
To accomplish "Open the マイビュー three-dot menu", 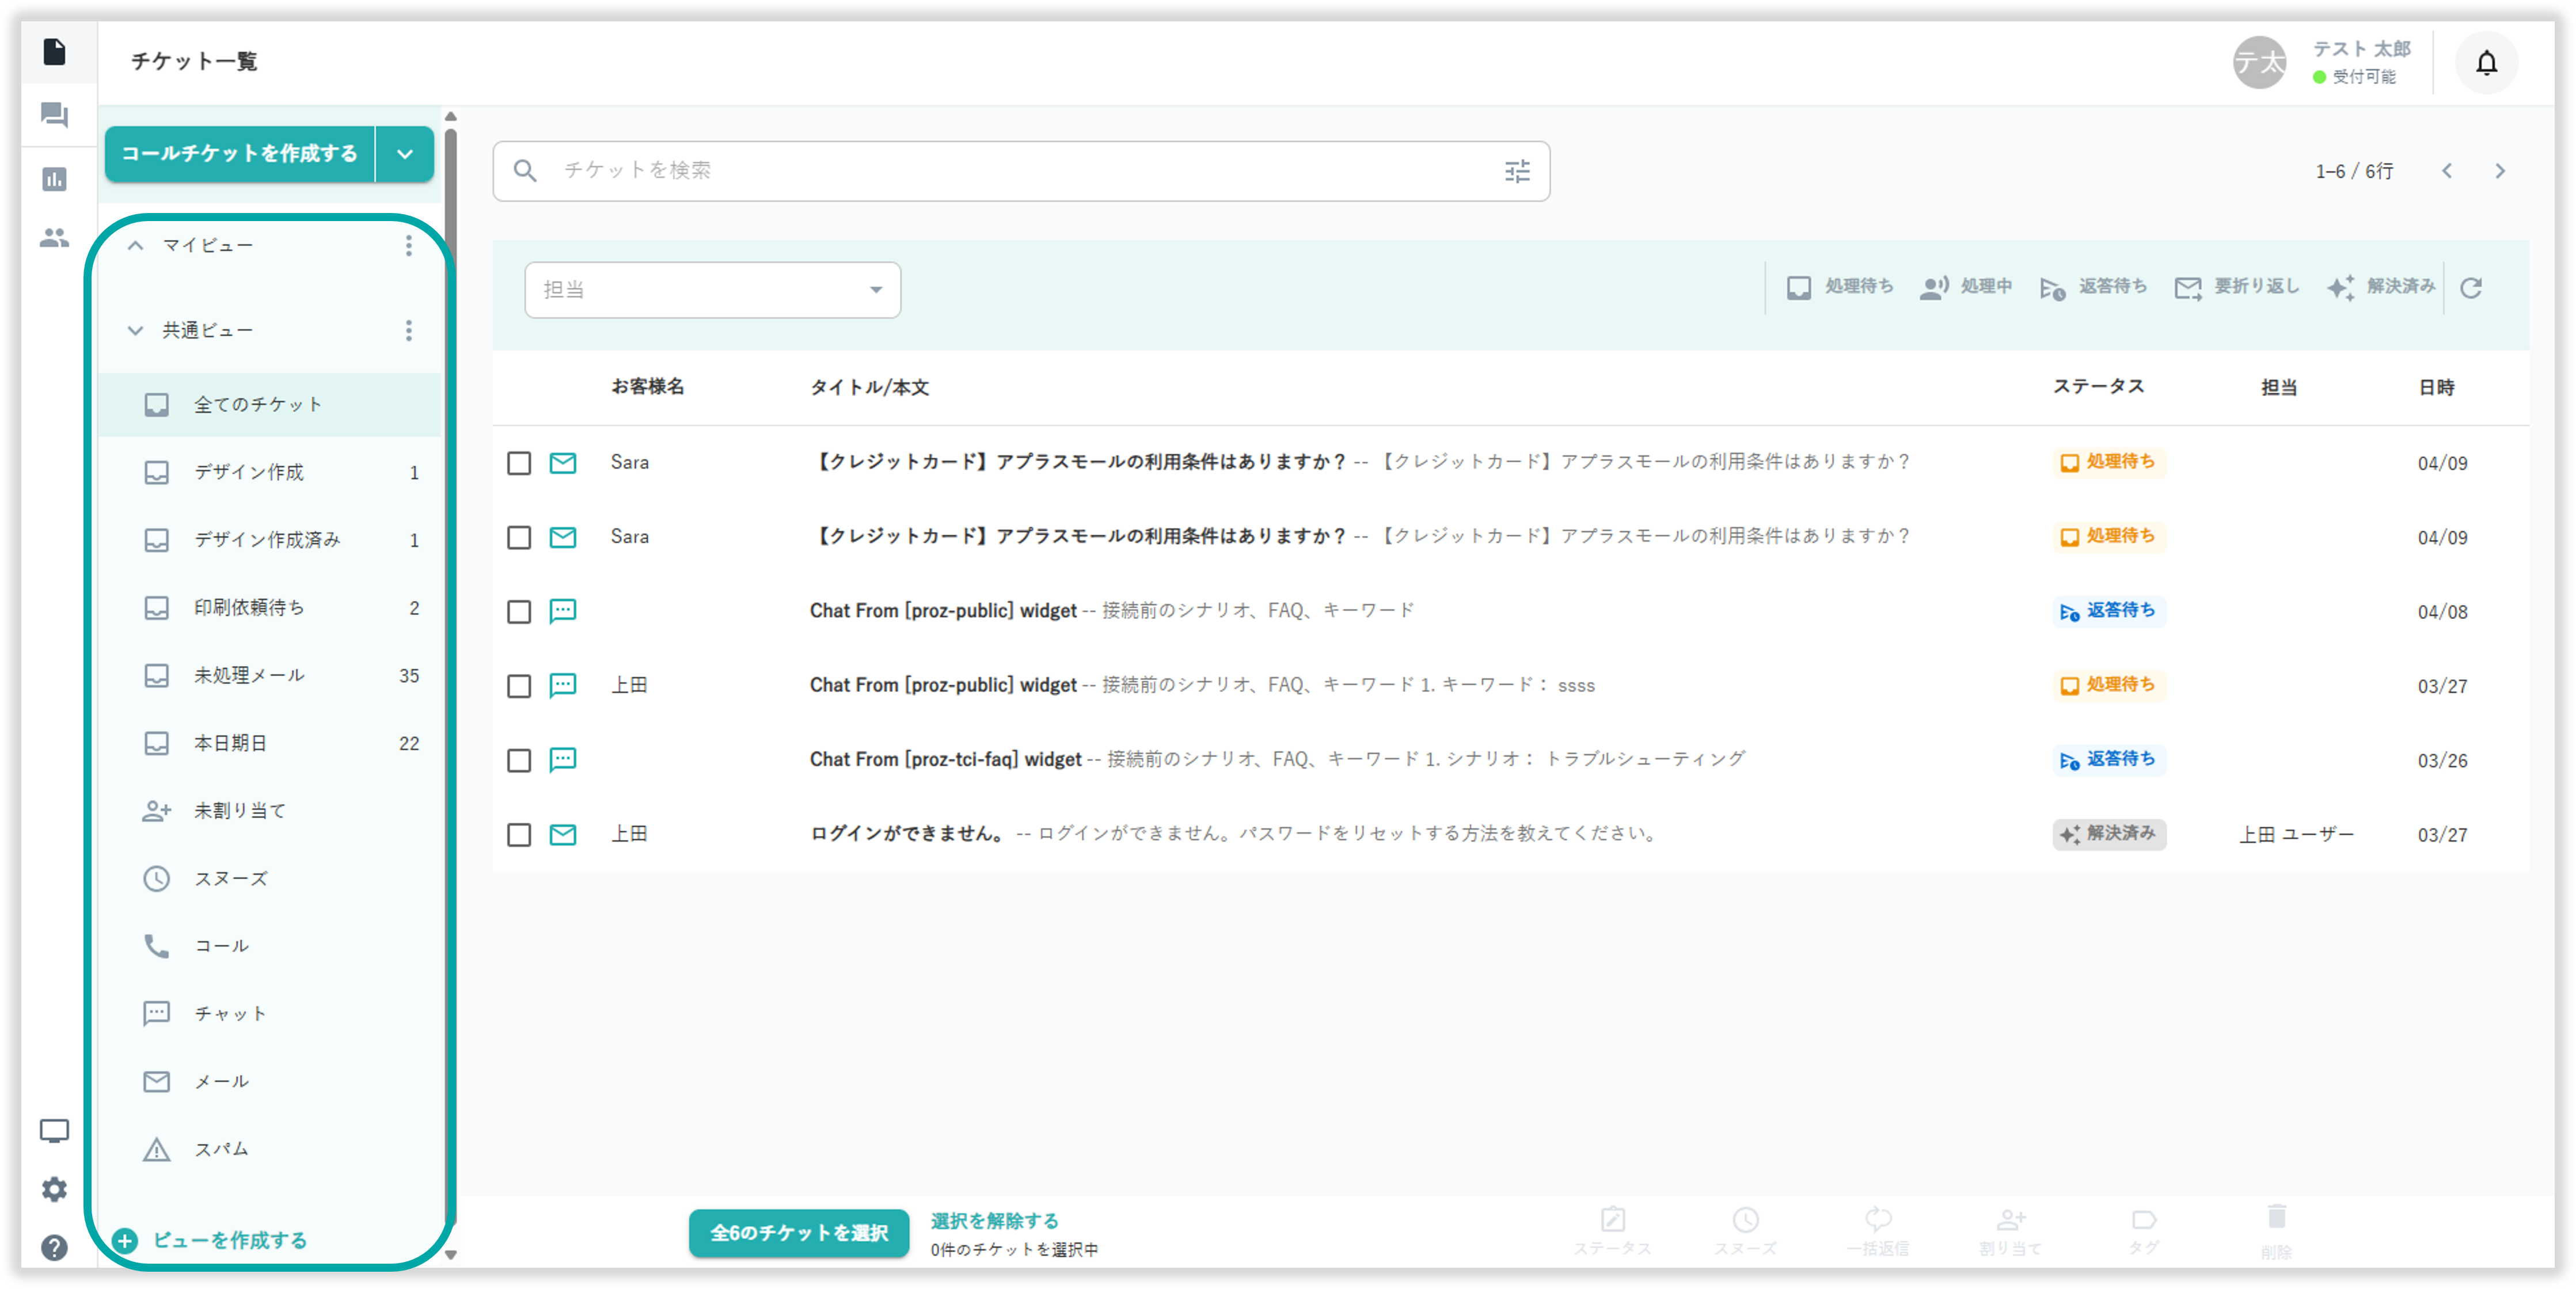I will coord(408,245).
